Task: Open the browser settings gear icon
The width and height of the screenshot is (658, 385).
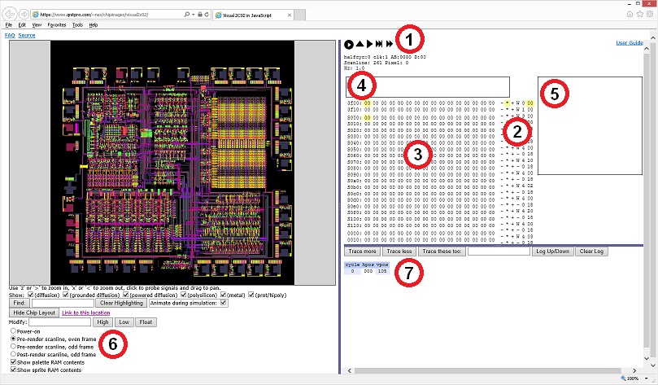Action: pos(650,14)
